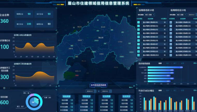Click the 设计企业 count card
Image resolution: width=197 pixels, height=112 pixels.
click(x=43, y=14)
